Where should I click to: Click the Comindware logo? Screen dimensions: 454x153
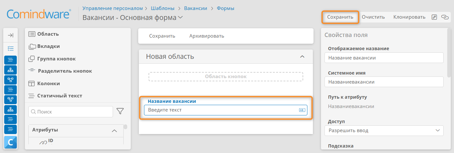click(39, 15)
